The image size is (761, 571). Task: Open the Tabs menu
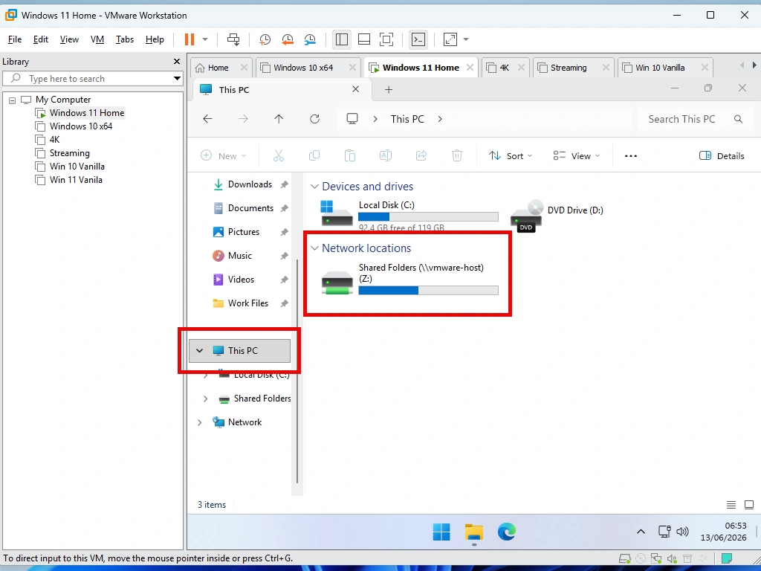[125, 39]
